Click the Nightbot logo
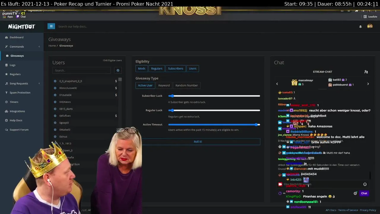This screenshot has width=380, height=214. 22,26
